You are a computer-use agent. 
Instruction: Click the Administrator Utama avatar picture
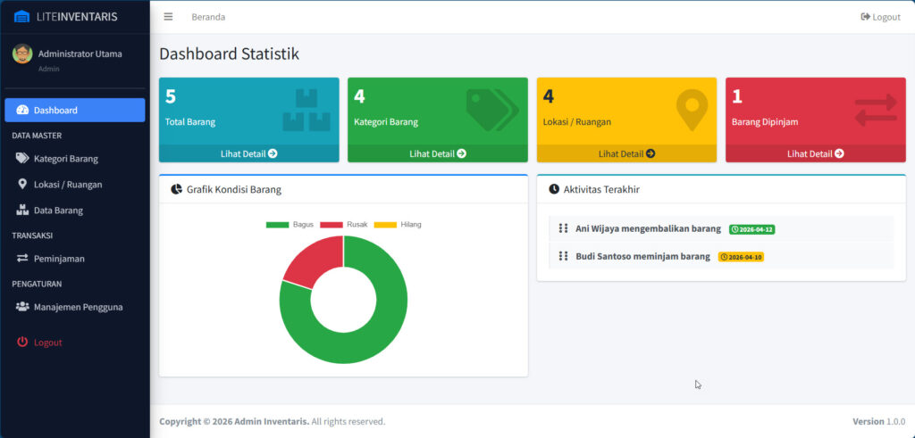click(x=22, y=54)
